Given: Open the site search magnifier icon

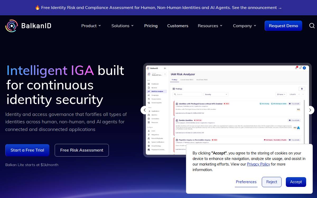Looking at the screenshot, I should tap(312, 26).
